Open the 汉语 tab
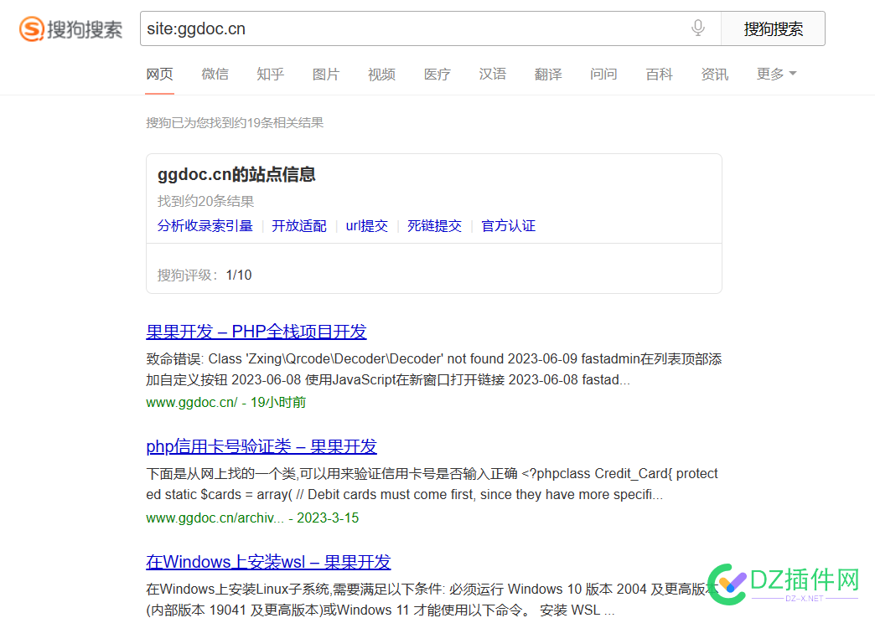The width and height of the screenshot is (875, 618). (493, 75)
